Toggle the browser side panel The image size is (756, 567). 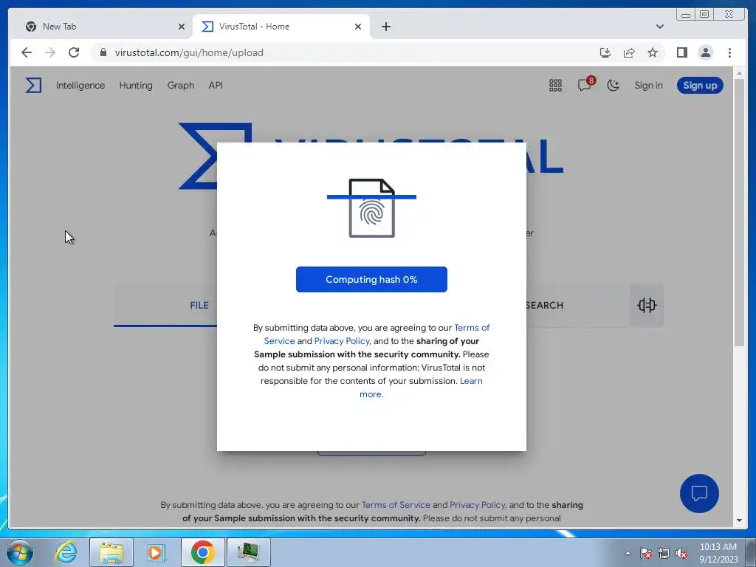(681, 52)
